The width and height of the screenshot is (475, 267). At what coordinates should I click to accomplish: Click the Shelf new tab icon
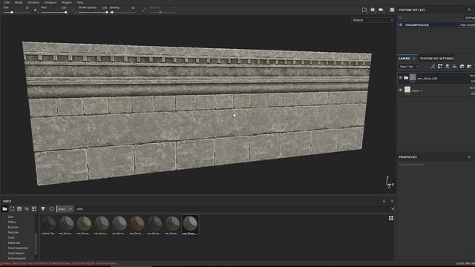tap(12, 209)
